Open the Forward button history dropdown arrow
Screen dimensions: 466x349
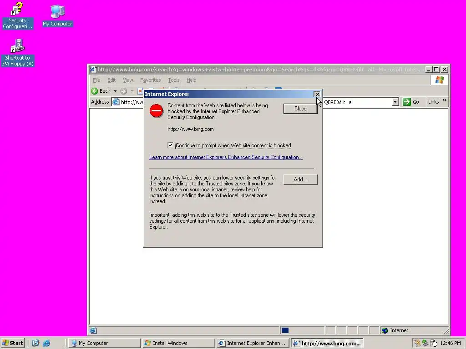pyautogui.click(x=132, y=91)
